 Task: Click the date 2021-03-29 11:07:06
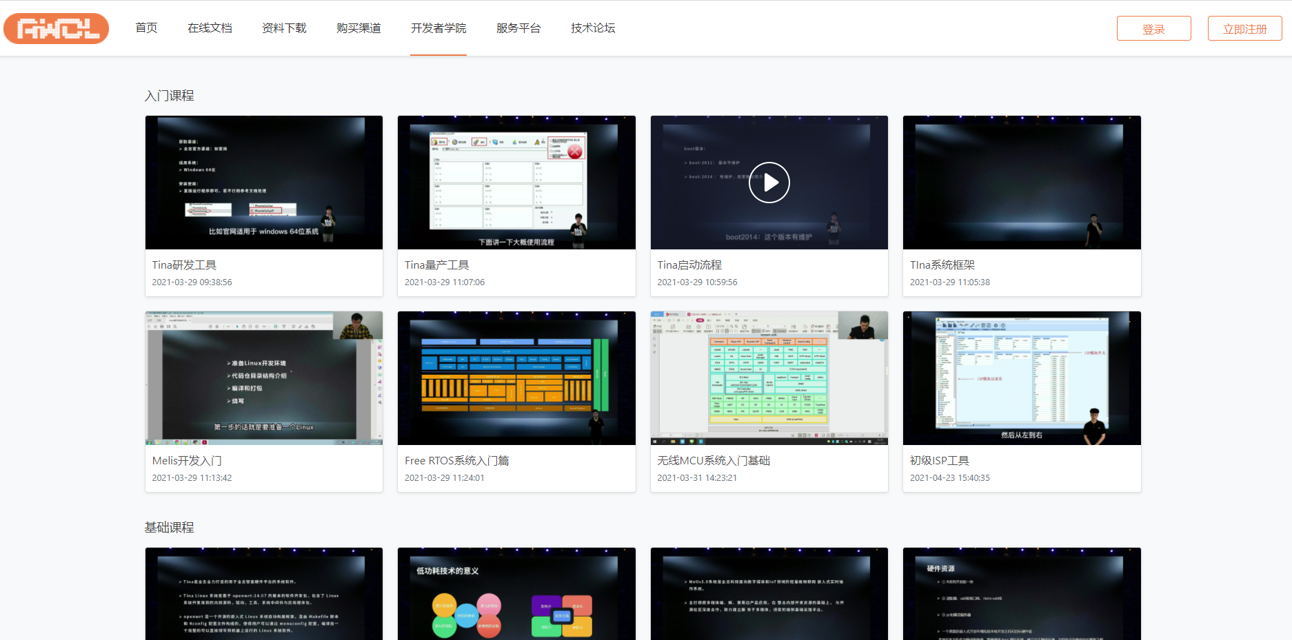point(445,282)
